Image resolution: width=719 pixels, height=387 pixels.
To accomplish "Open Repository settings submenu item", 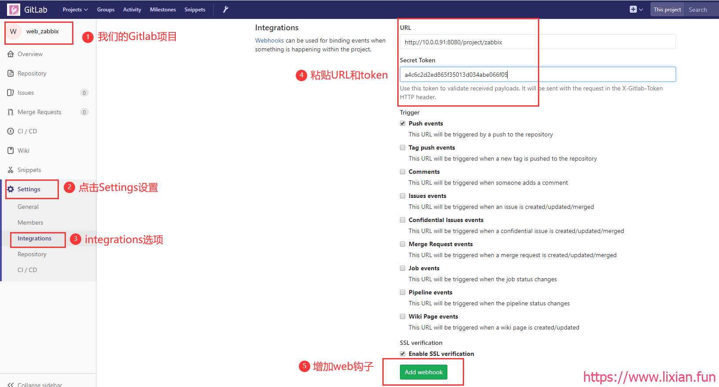I will point(32,254).
